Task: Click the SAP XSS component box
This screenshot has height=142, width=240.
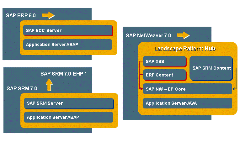Action: (x=164, y=62)
